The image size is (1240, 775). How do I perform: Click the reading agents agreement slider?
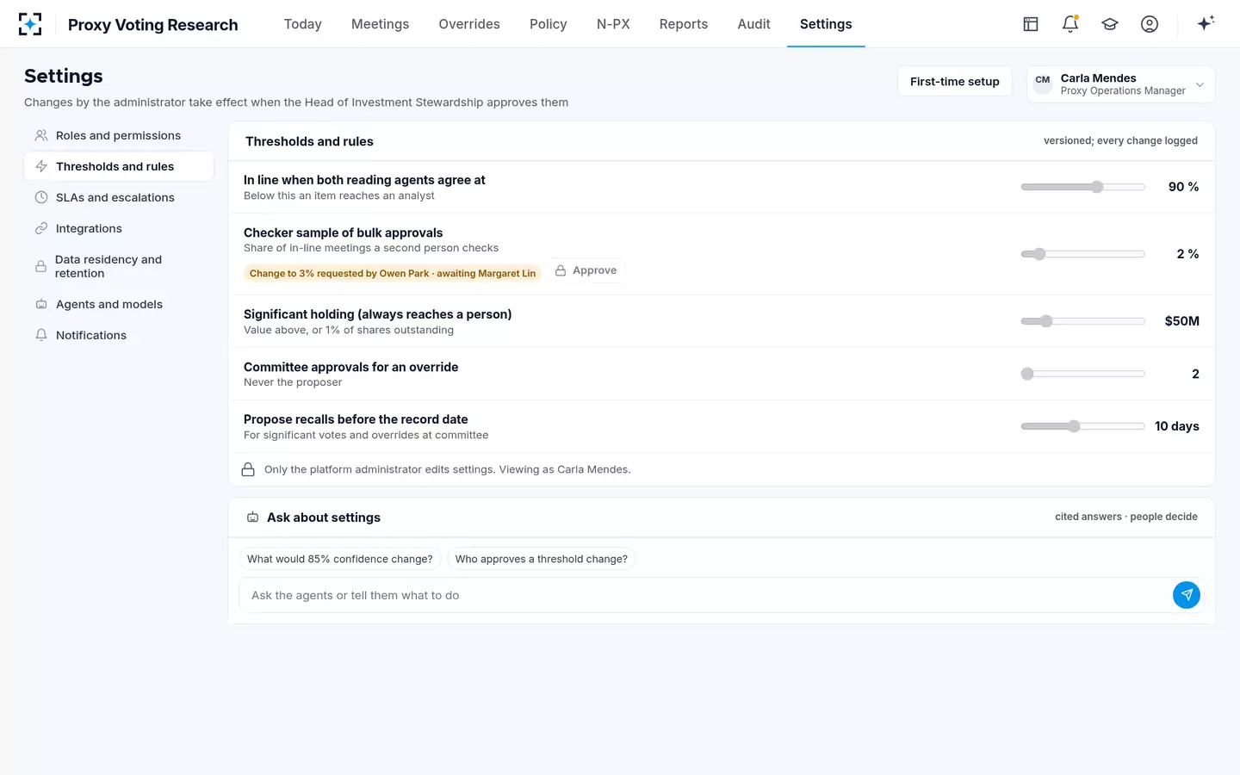tap(1083, 187)
